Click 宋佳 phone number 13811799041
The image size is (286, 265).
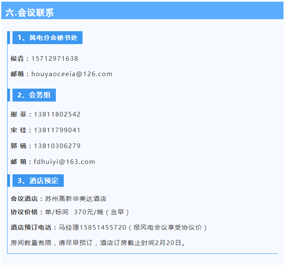(x=57, y=130)
